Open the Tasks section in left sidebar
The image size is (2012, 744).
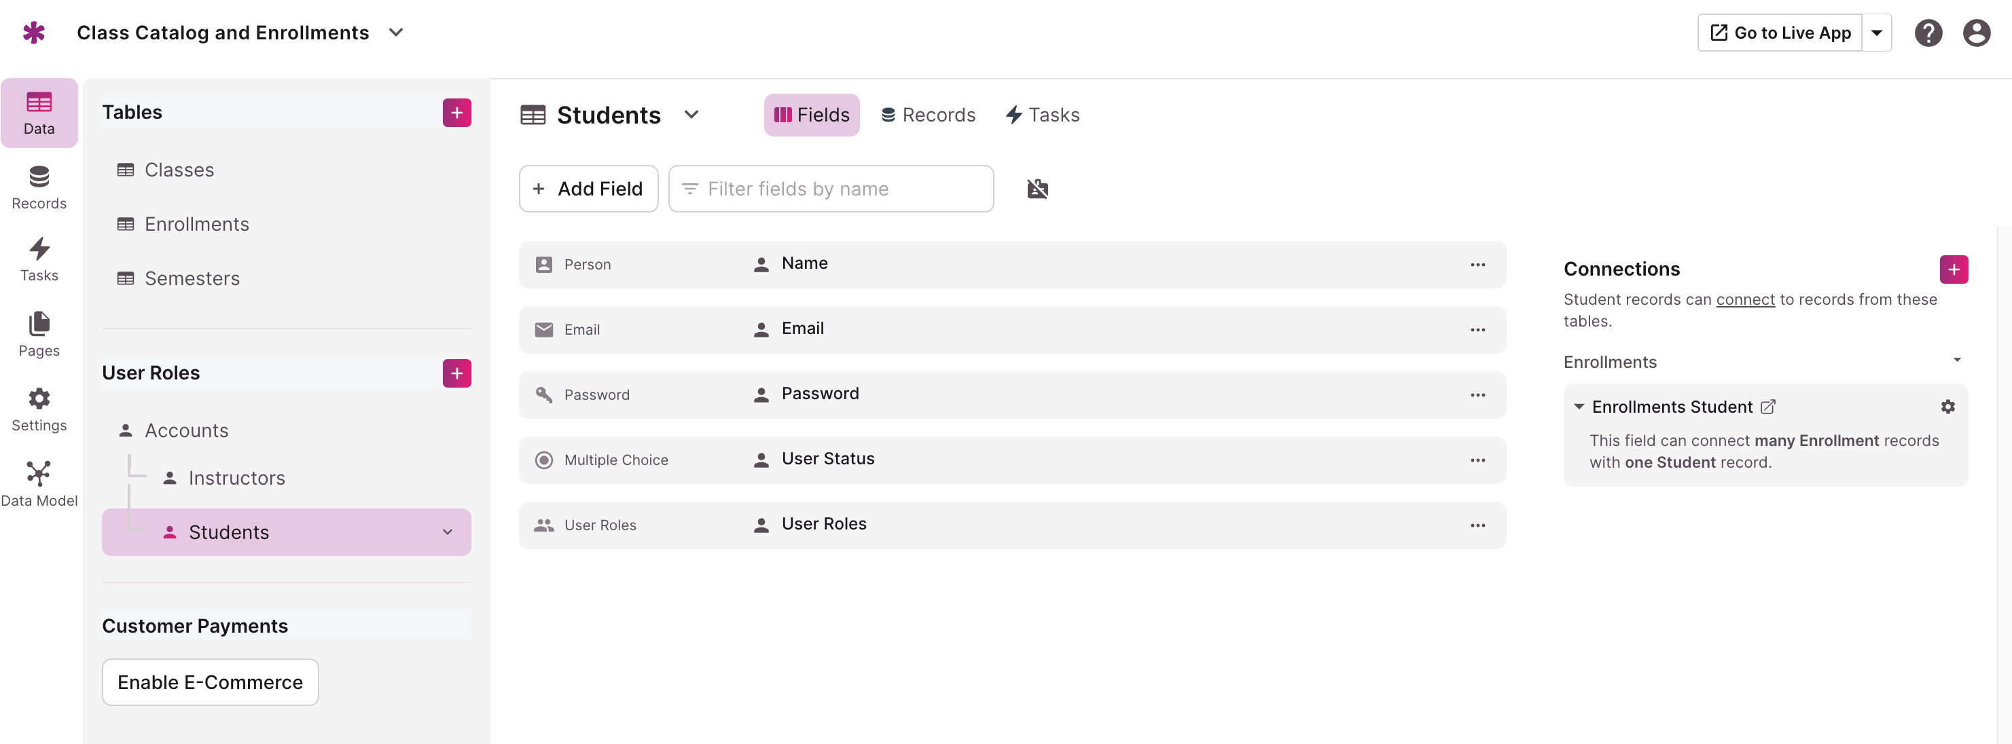click(x=39, y=259)
